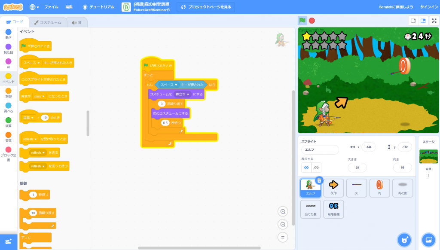Click the choose a sprite button
440x250 pixels.
click(x=403, y=240)
